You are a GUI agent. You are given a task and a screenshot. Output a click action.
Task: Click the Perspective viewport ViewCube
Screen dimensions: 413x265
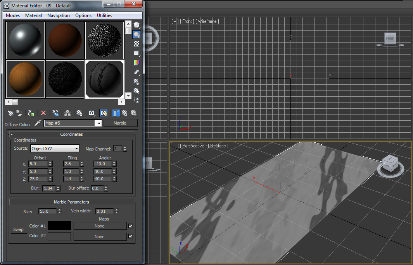pyautogui.click(x=391, y=164)
